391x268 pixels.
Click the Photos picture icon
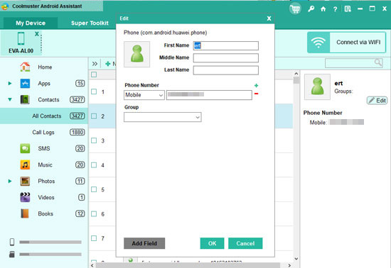(x=25, y=181)
